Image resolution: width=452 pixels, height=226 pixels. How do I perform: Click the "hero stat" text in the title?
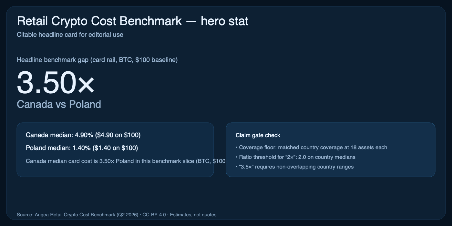[225, 21]
